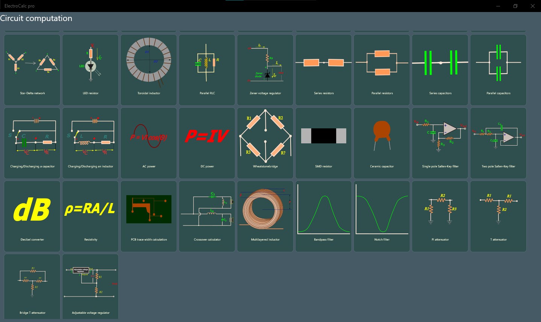Open the Star-Delta network calculator
This screenshot has height=322, width=541.
tap(32, 69)
